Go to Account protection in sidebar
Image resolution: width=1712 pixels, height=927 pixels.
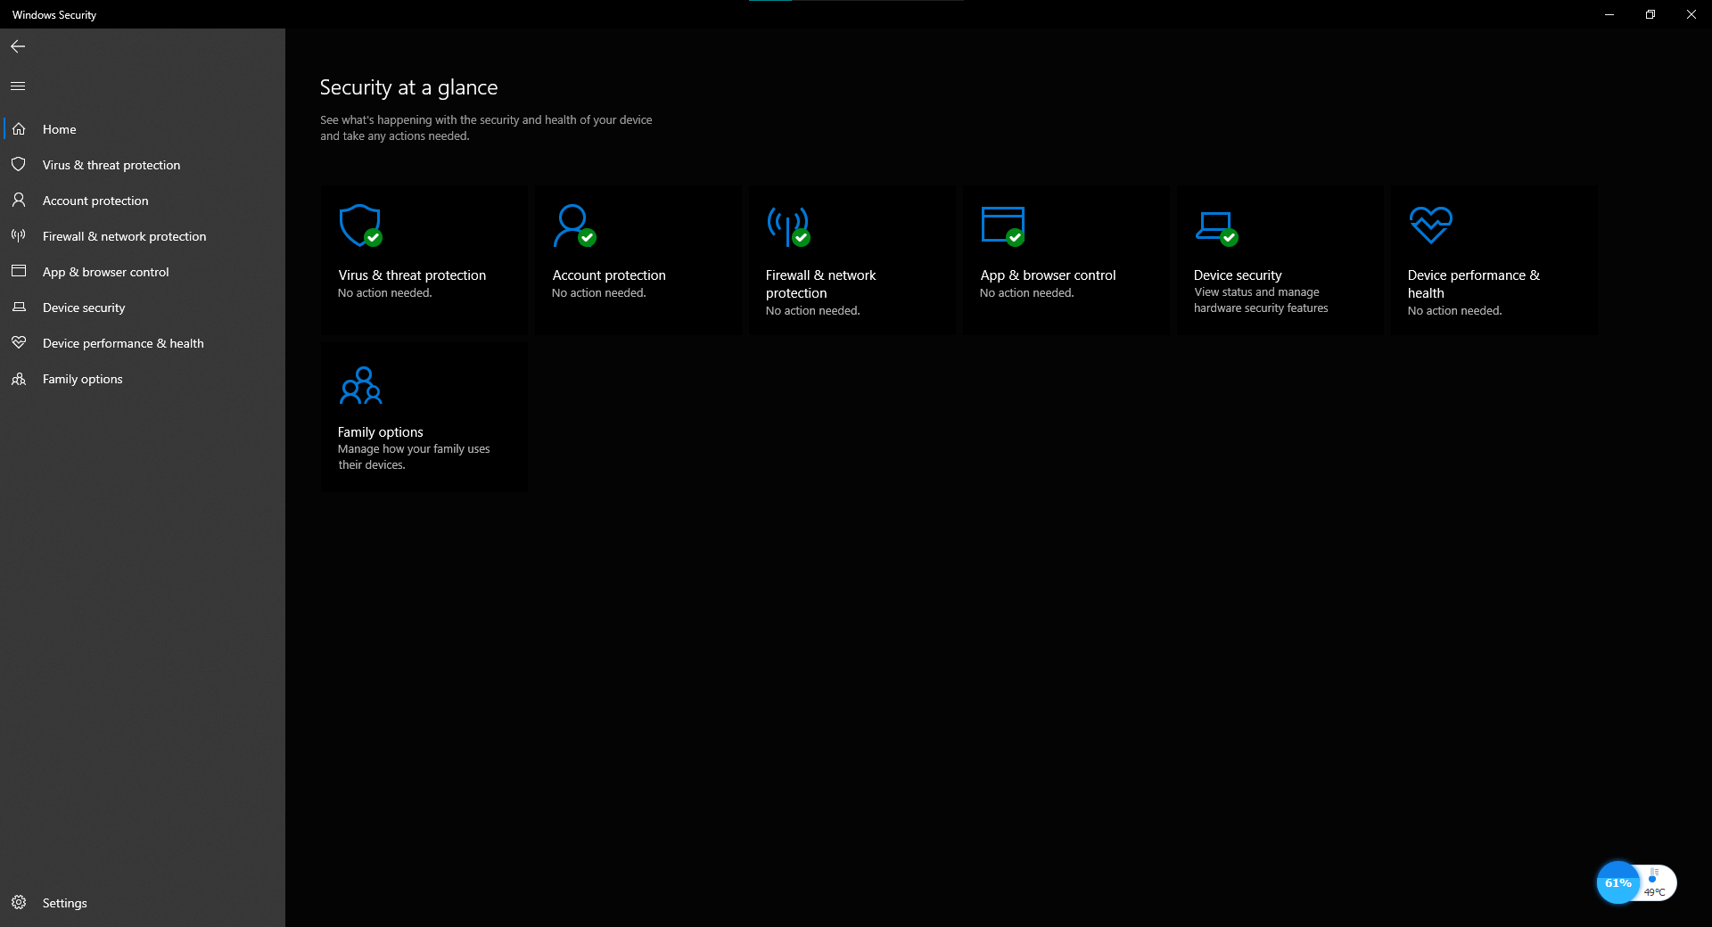coord(143,201)
